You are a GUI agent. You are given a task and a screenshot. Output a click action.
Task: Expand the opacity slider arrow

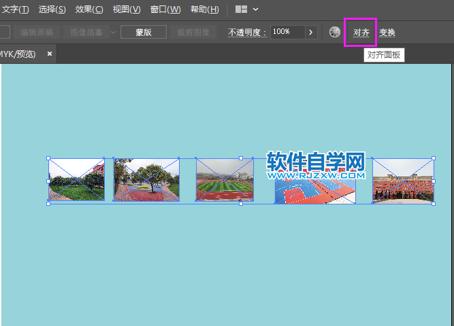point(311,32)
